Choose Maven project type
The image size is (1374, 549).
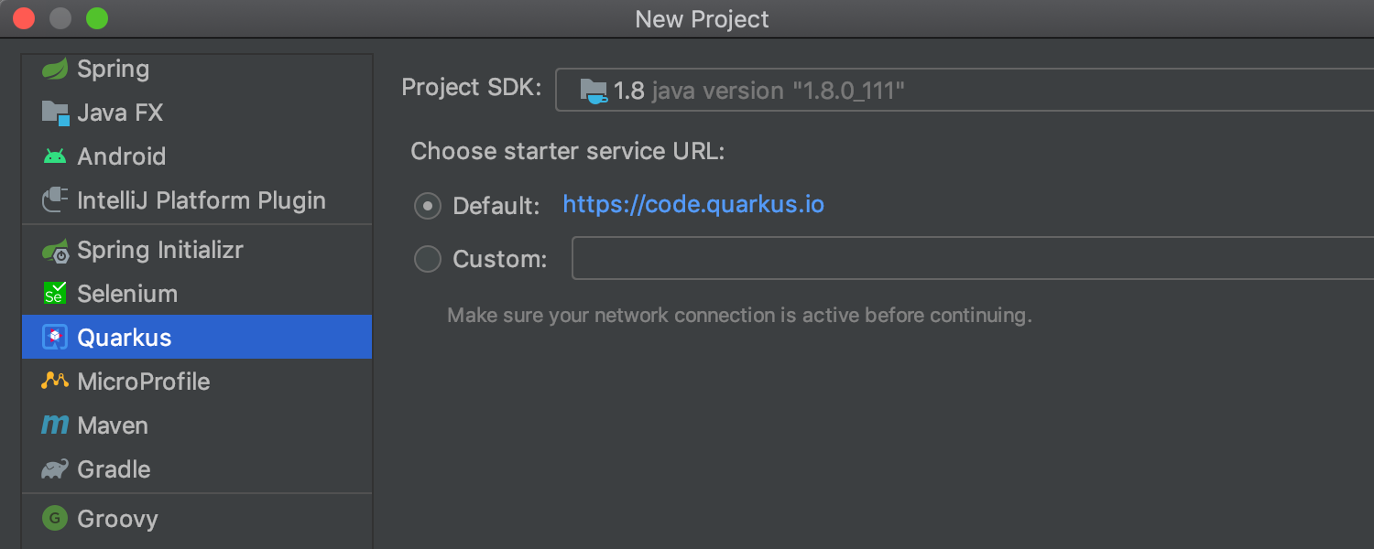tap(113, 425)
